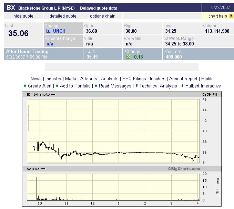234x209 pixels.
Task: Open Technical Analysis text link
Action: [x=158, y=86]
